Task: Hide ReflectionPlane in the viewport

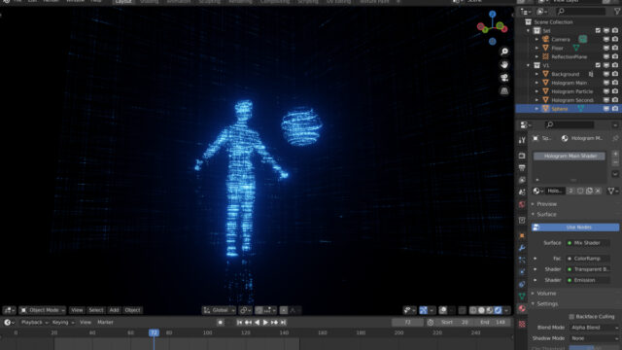Action: pyautogui.click(x=606, y=56)
